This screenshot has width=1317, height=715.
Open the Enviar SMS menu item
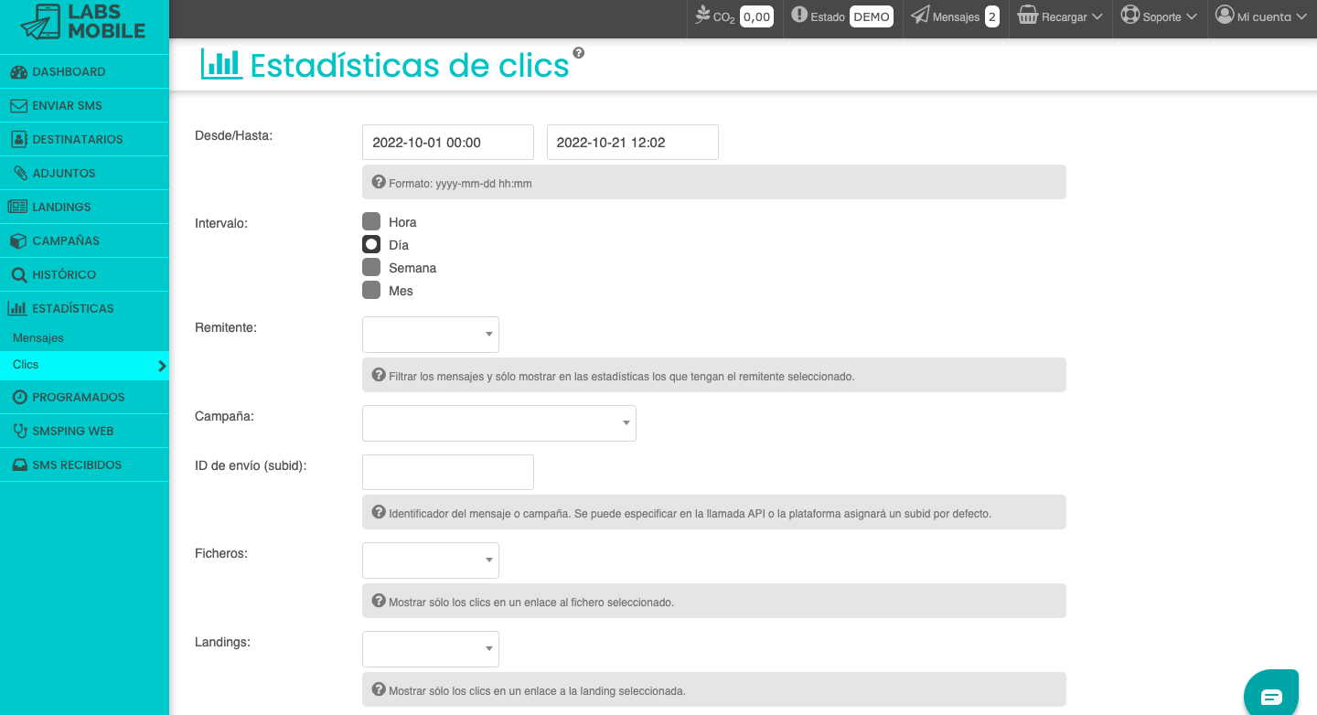[x=84, y=105]
